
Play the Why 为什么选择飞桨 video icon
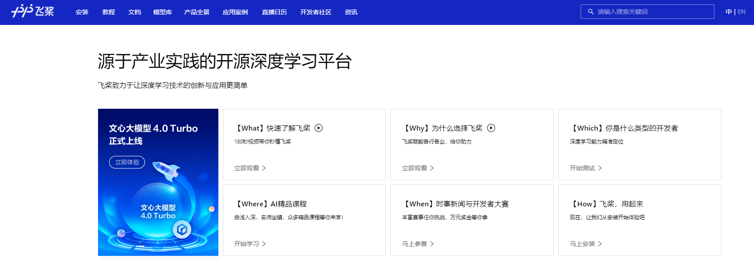(x=491, y=128)
